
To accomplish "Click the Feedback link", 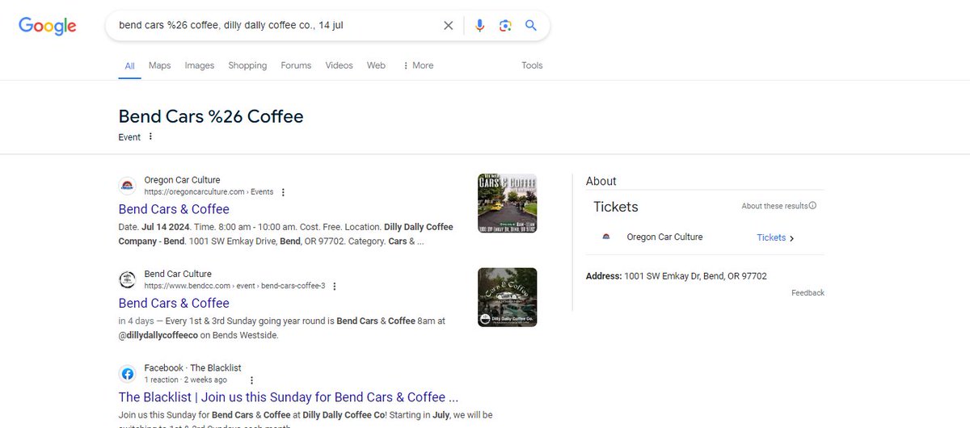I will click(808, 293).
